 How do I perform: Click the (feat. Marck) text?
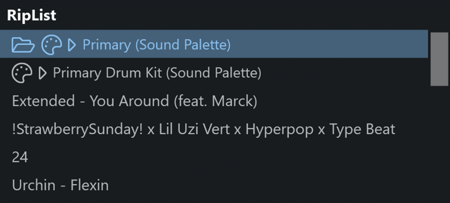pyautogui.click(x=215, y=101)
